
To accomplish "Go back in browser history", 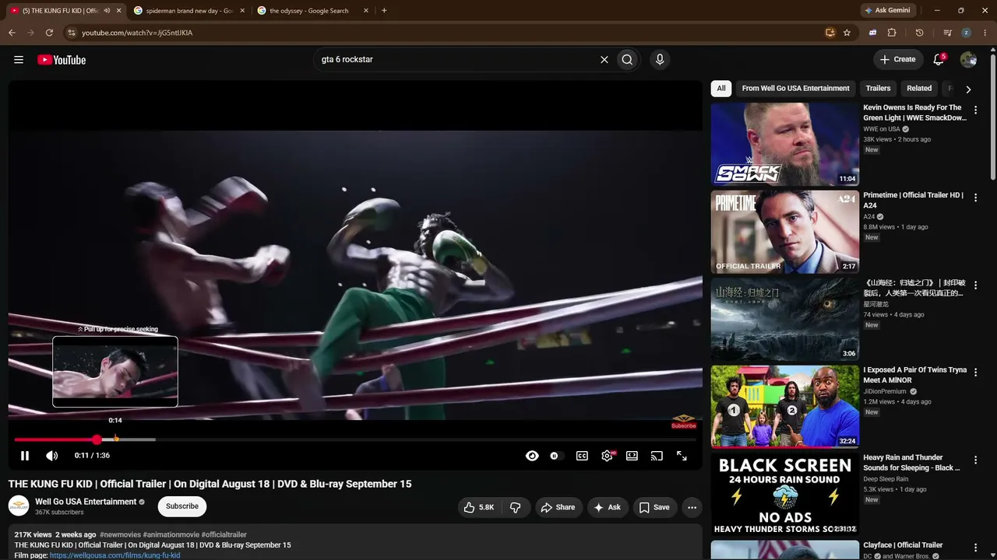I will click(x=12, y=33).
